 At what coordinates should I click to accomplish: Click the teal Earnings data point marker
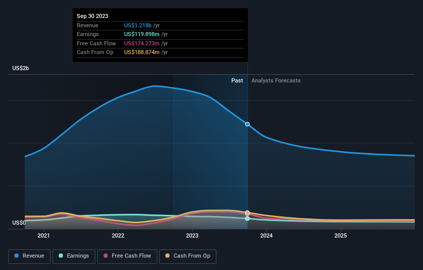[247, 218]
